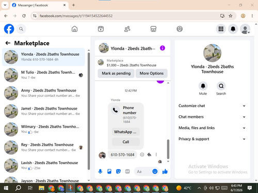The height and width of the screenshot is (193, 258).
Task: Open Windows taskbar search
Action: 18,188
